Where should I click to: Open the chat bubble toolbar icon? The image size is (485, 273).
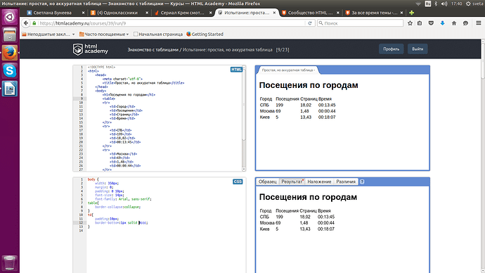[465, 23]
